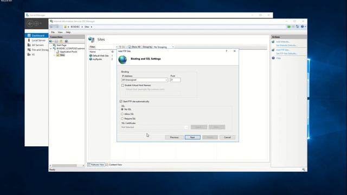Click the IIS icon in Server Manager sidebar

(x=29, y=54)
